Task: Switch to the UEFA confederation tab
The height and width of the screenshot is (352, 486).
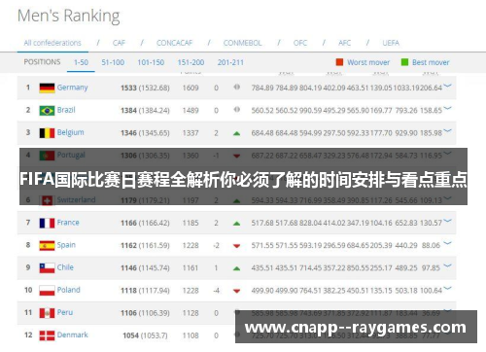Action: [x=391, y=43]
